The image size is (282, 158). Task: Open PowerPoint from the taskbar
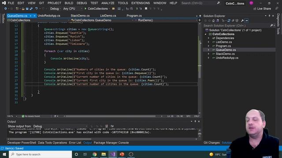pyautogui.click(x=122, y=154)
